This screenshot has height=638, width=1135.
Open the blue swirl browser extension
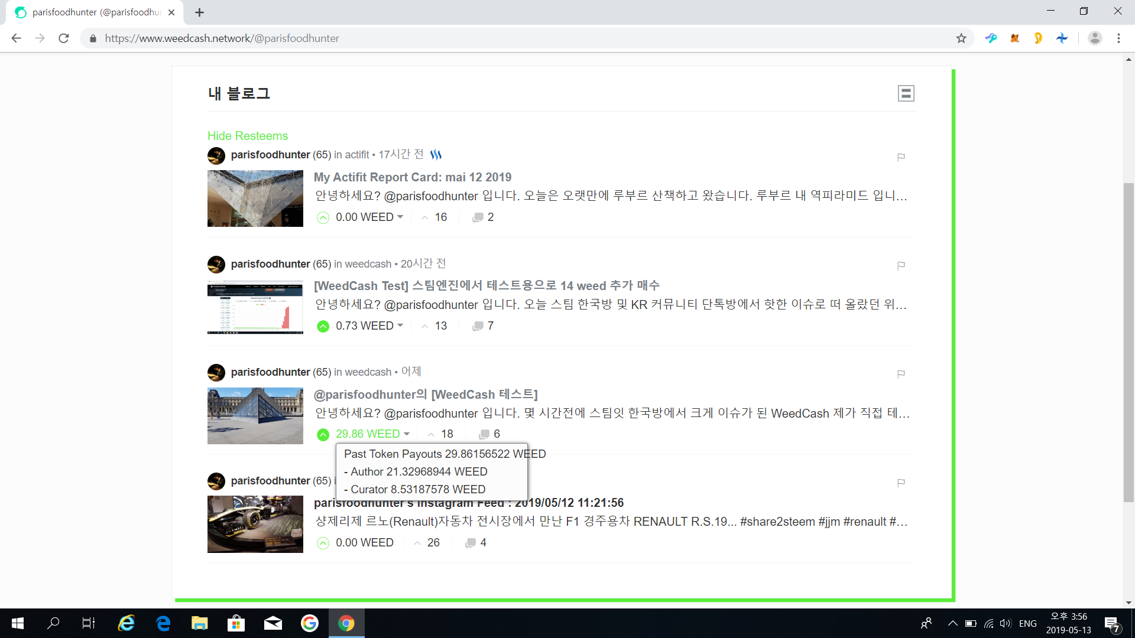pyautogui.click(x=991, y=38)
